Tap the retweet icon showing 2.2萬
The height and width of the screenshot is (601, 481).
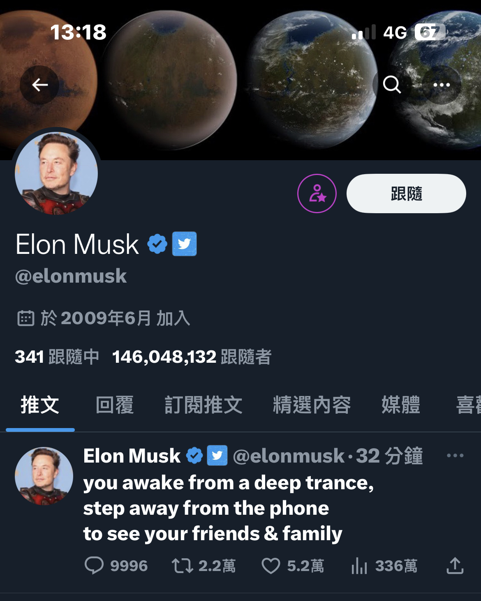tap(183, 566)
